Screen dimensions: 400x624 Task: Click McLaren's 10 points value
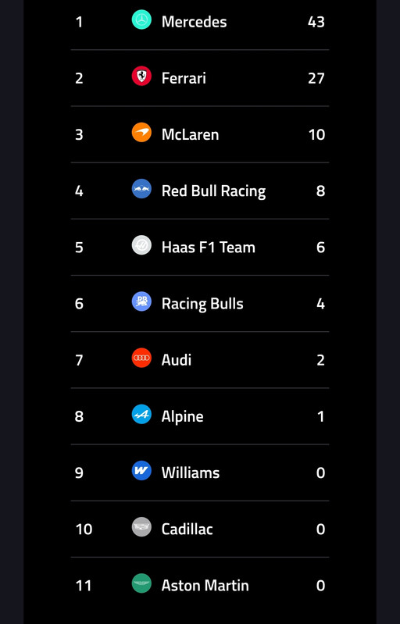pyautogui.click(x=316, y=134)
